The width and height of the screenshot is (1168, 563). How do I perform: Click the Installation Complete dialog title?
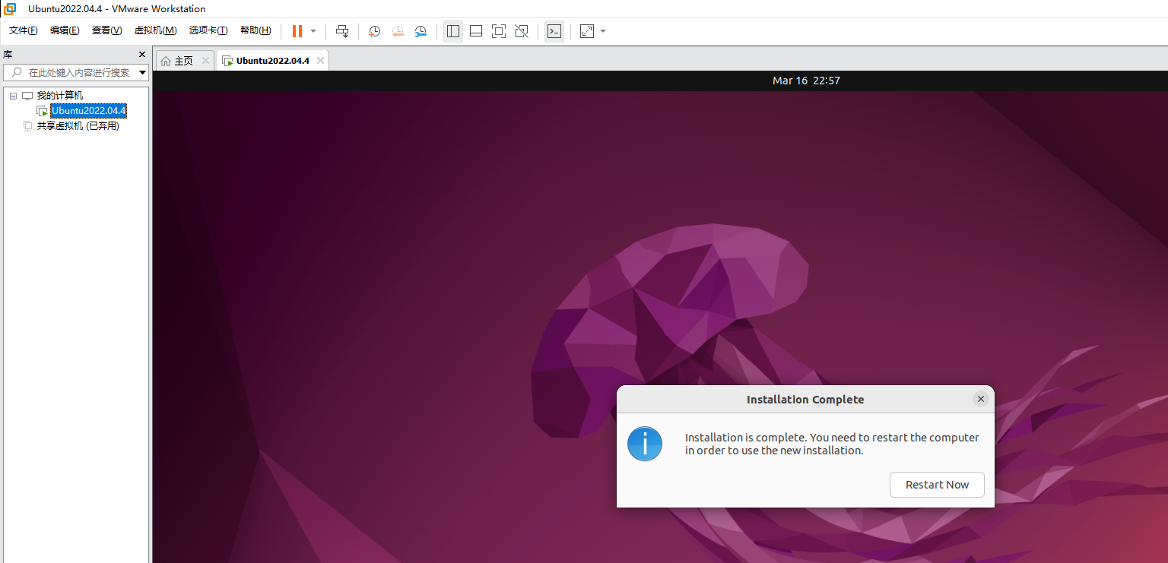click(x=805, y=400)
